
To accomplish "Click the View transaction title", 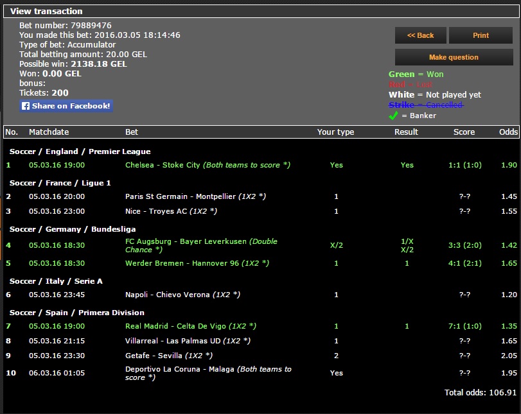I will (46, 12).
